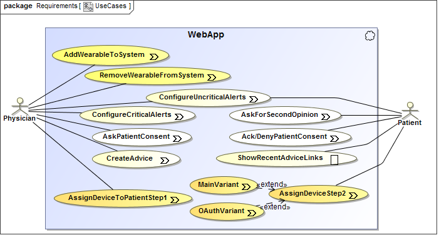Select the Ack/DenyPatientConsent use case label

[x=284, y=136]
